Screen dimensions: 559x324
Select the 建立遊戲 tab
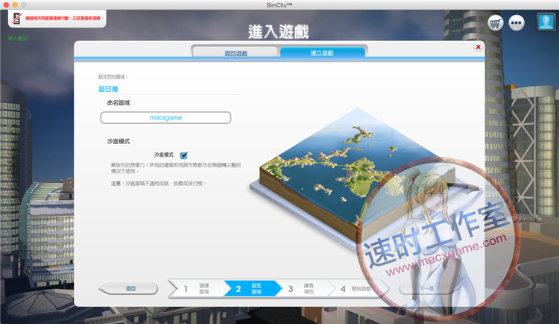click(x=322, y=52)
